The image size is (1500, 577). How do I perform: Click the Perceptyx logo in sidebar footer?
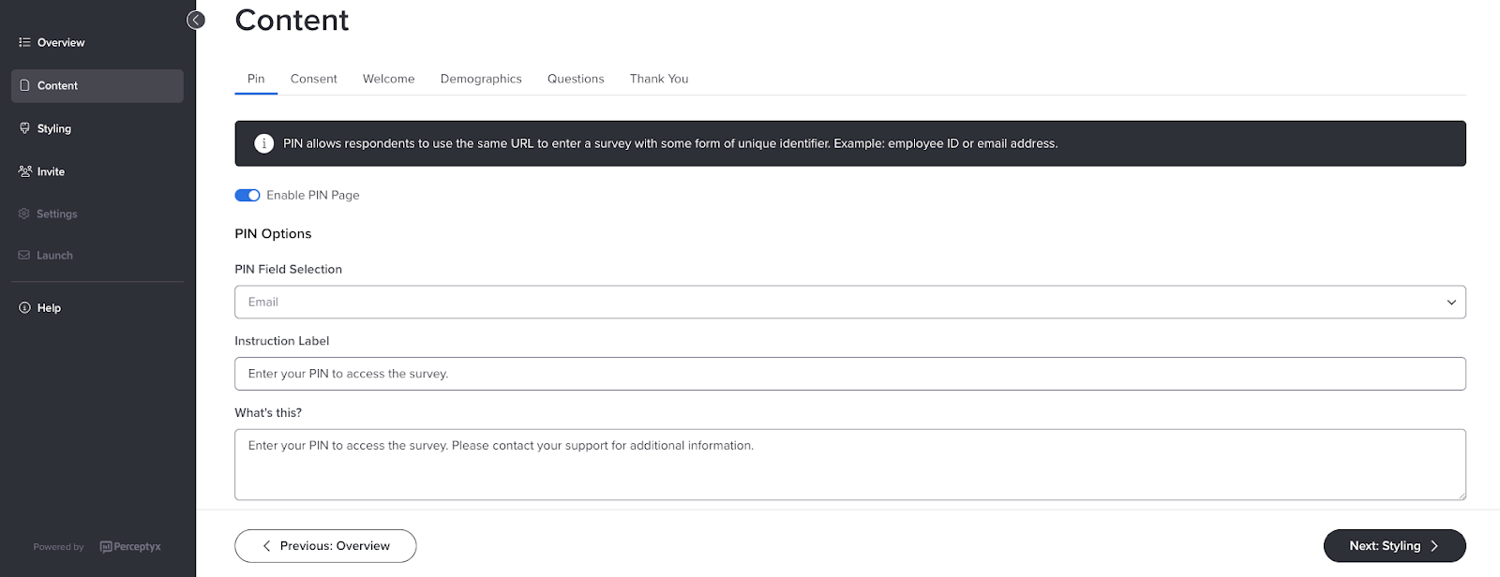130,547
